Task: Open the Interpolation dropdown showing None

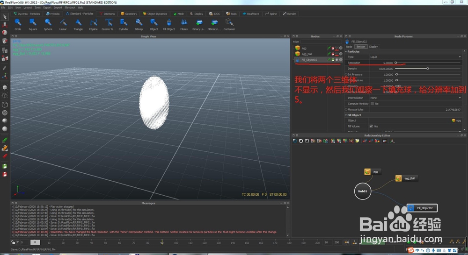Action: (416, 98)
